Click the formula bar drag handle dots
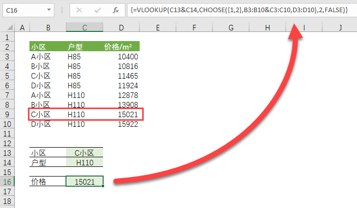This screenshot has width=357, height=208. (x=62, y=10)
